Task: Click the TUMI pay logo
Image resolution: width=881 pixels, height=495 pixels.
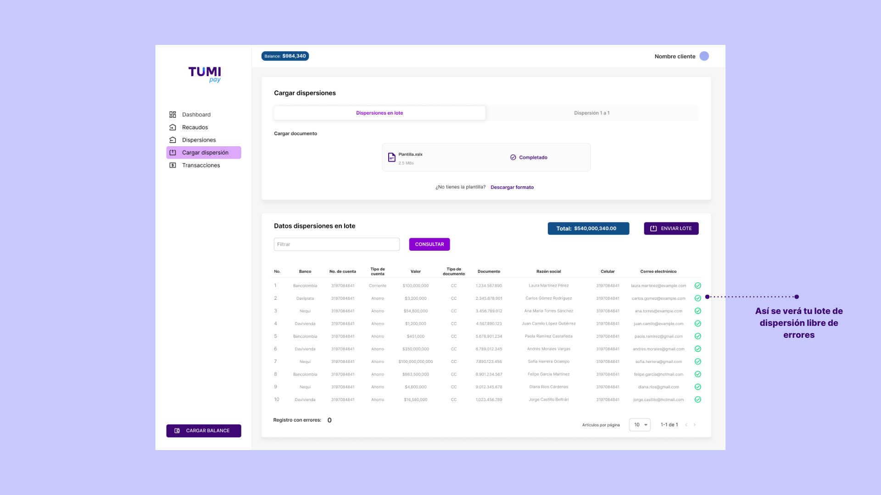Action: (205, 74)
